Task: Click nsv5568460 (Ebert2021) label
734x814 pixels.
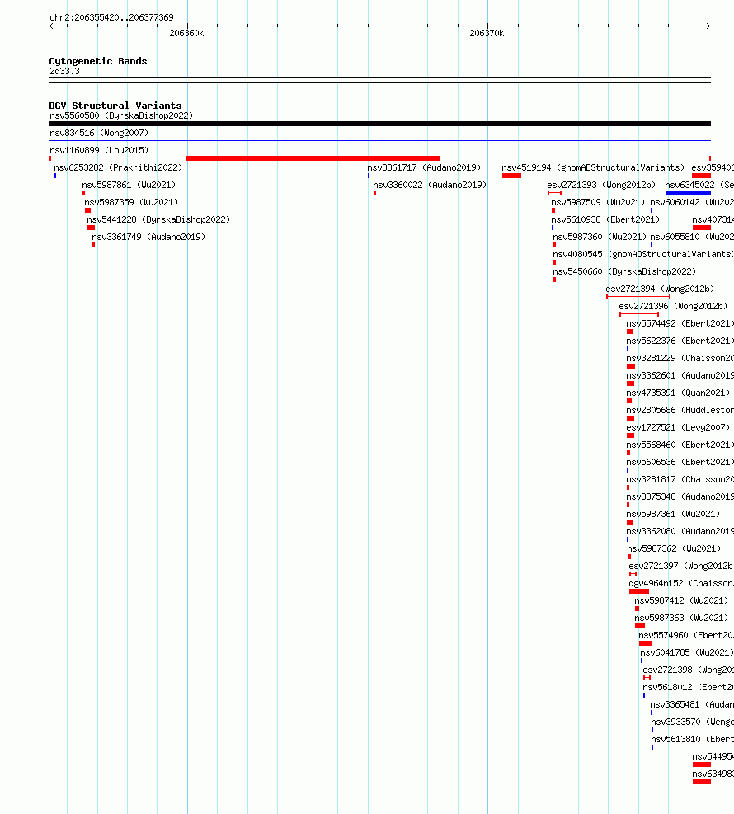Action: [680, 445]
